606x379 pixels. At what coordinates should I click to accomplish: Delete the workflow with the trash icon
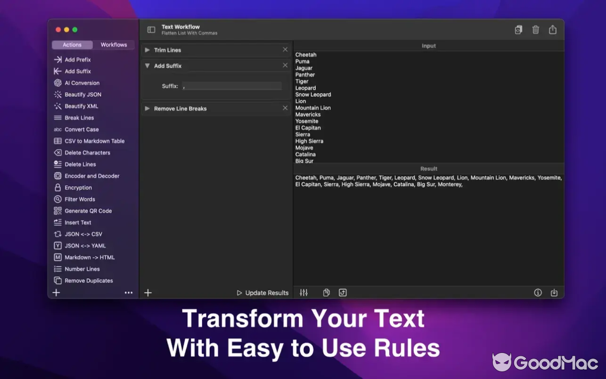point(535,29)
